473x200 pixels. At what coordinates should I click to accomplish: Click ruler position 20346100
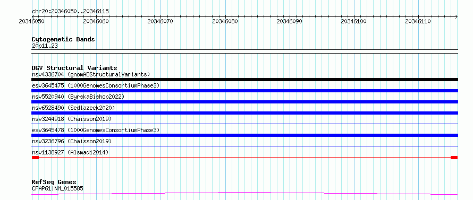[354, 21]
